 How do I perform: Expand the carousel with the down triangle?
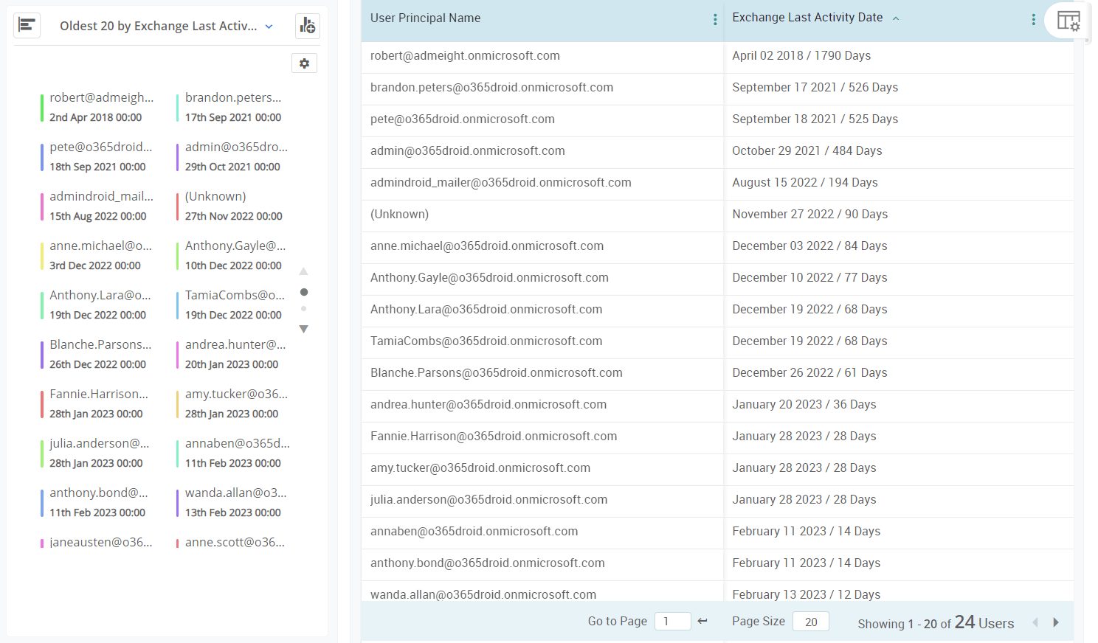(303, 328)
